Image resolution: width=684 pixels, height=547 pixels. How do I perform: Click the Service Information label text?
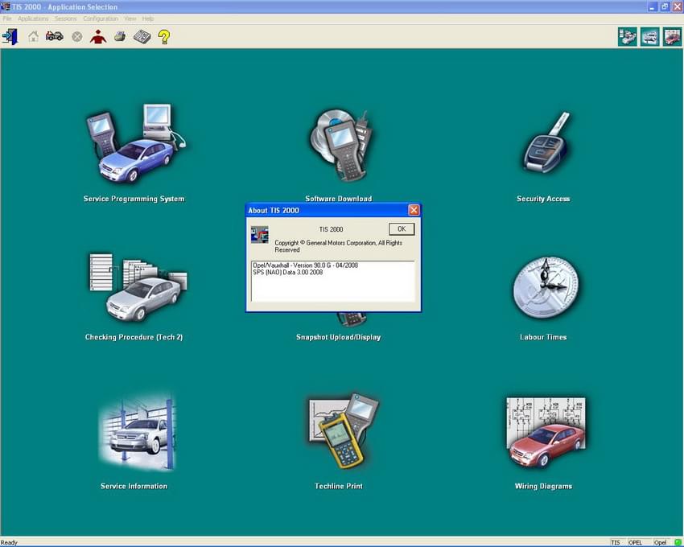[134, 486]
